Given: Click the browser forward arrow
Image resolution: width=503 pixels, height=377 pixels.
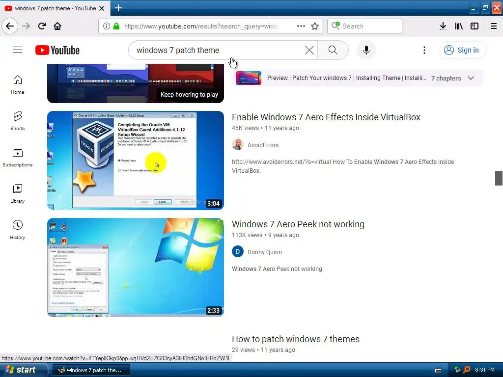Looking at the screenshot, I should click(x=26, y=26).
